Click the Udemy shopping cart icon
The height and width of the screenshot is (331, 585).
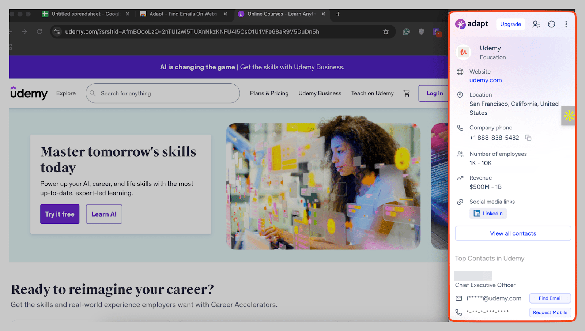pyautogui.click(x=407, y=93)
